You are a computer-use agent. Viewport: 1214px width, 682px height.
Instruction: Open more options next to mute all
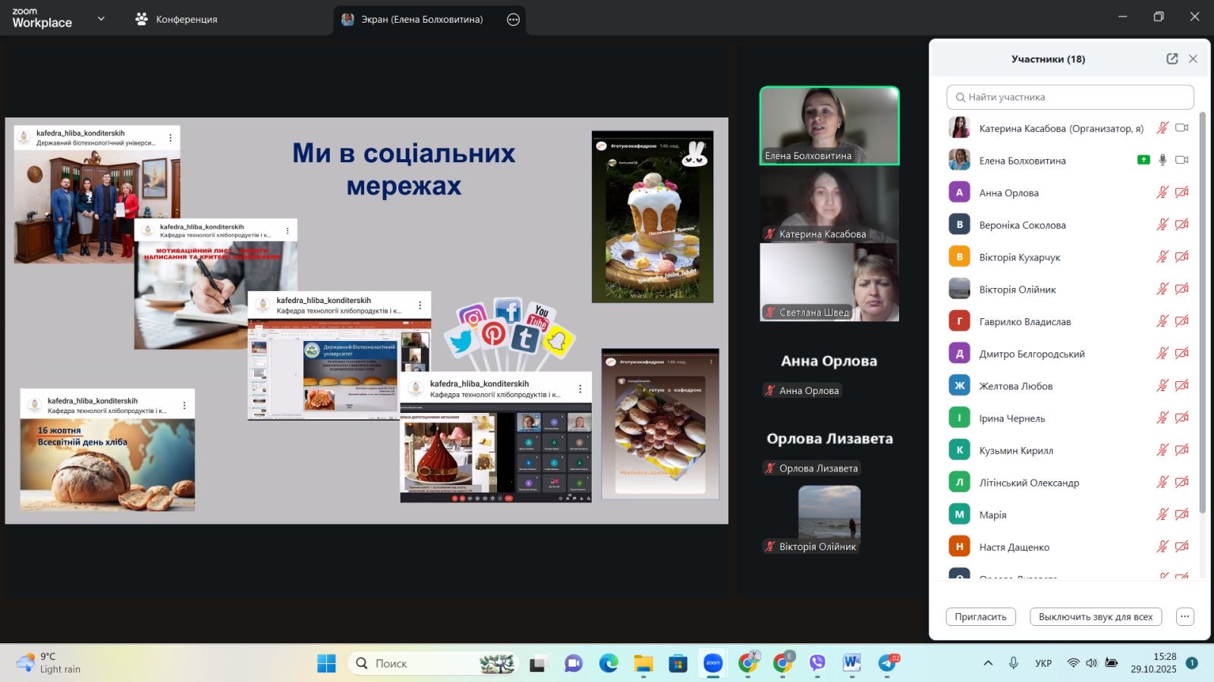point(1184,617)
